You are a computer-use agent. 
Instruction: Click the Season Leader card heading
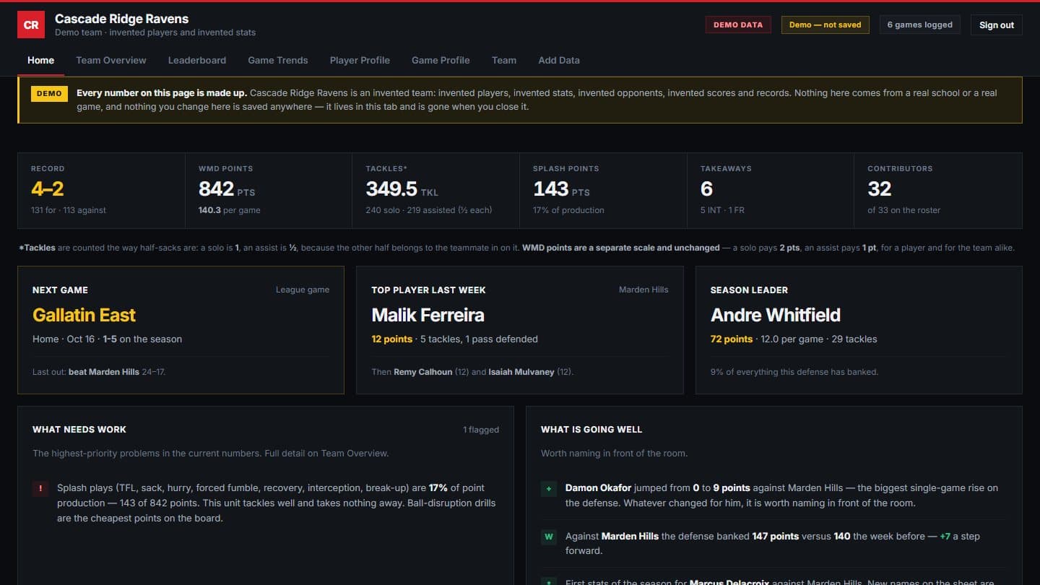tap(749, 290)
